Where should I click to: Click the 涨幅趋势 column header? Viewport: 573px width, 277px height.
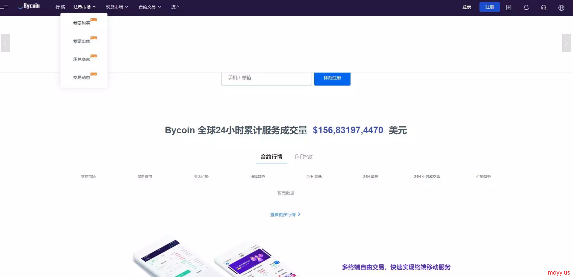pyautogui.click(x=257, y=176)
